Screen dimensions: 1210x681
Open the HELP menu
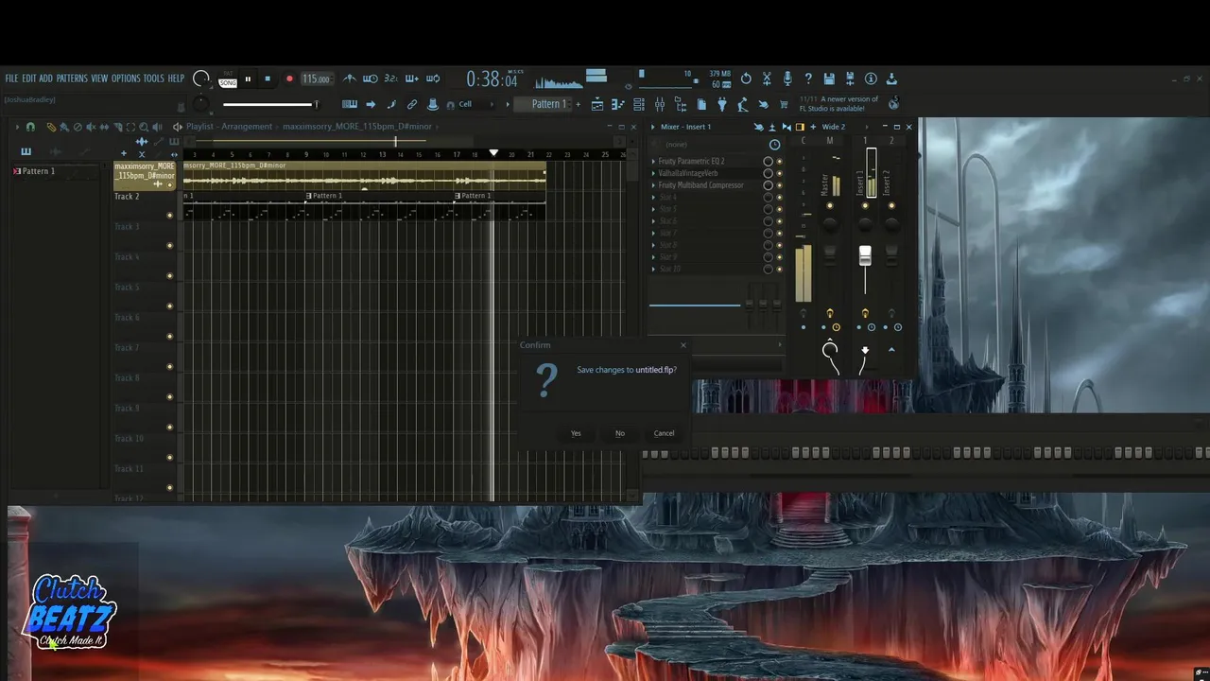click(177, 79)
